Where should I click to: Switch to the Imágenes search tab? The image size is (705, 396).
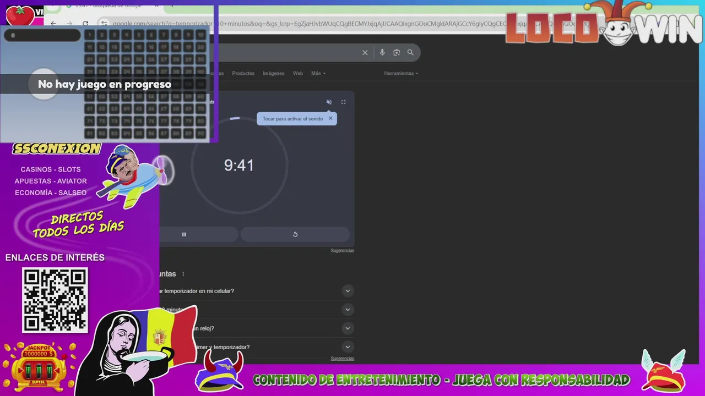pos(273,73)
